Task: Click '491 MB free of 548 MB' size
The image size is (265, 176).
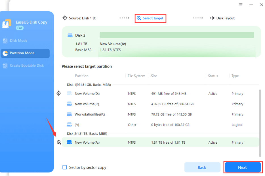Action: coord(169,93)
